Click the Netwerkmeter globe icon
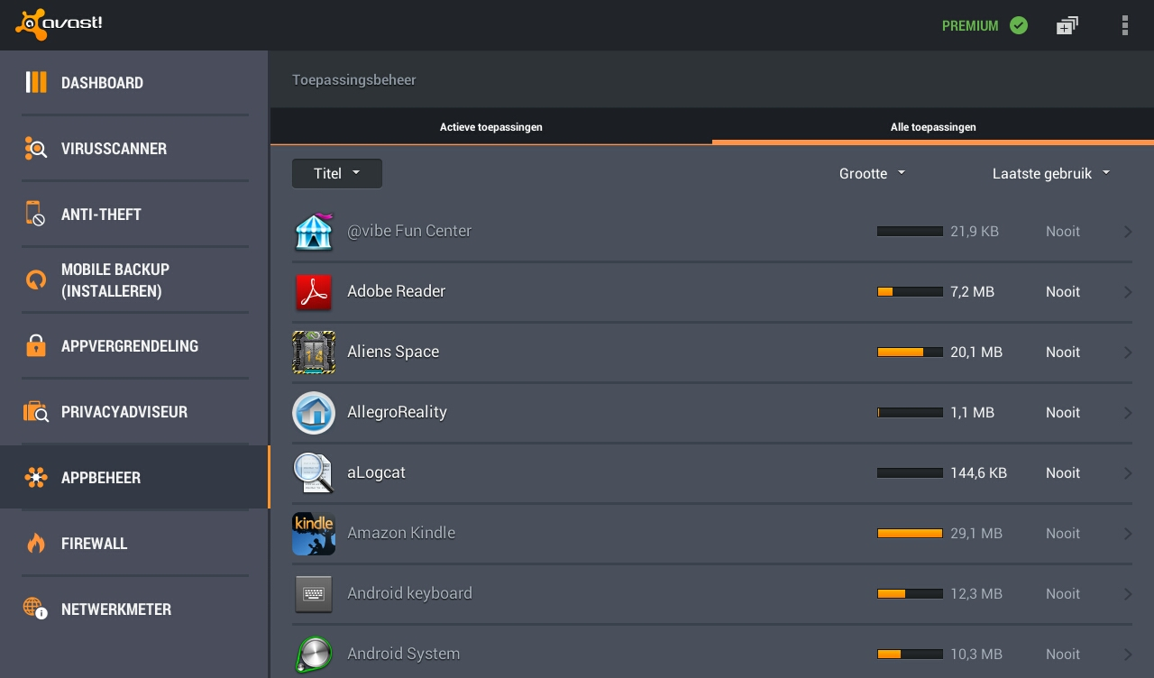 (36, 609)
